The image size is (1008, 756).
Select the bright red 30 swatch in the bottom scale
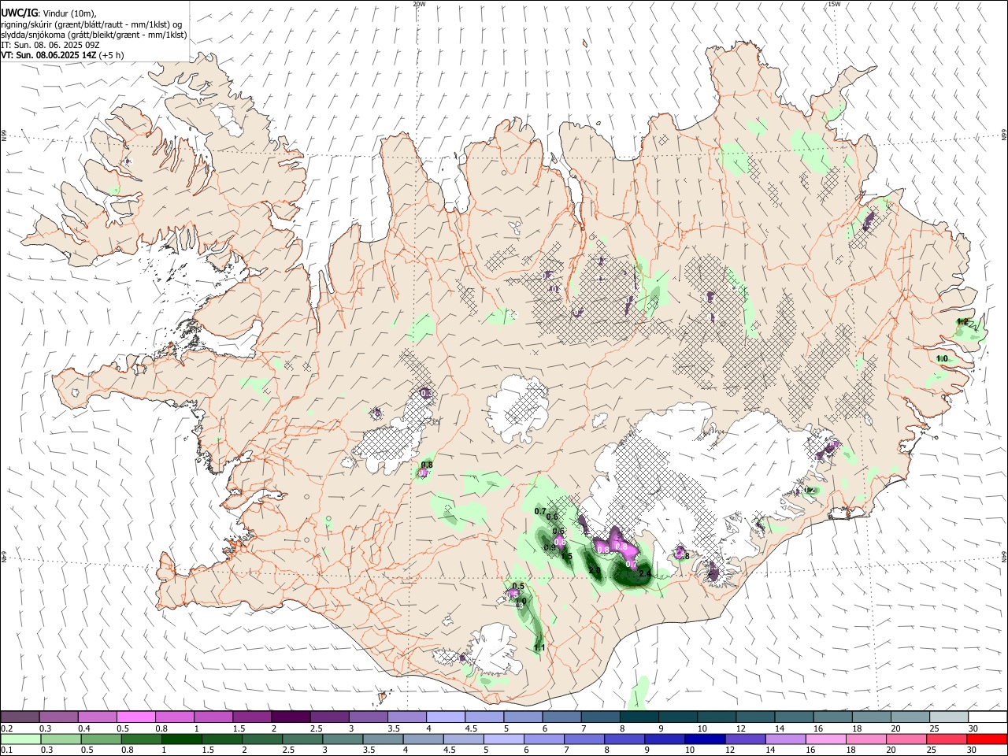pyautogui.click(x=988, y=739)
